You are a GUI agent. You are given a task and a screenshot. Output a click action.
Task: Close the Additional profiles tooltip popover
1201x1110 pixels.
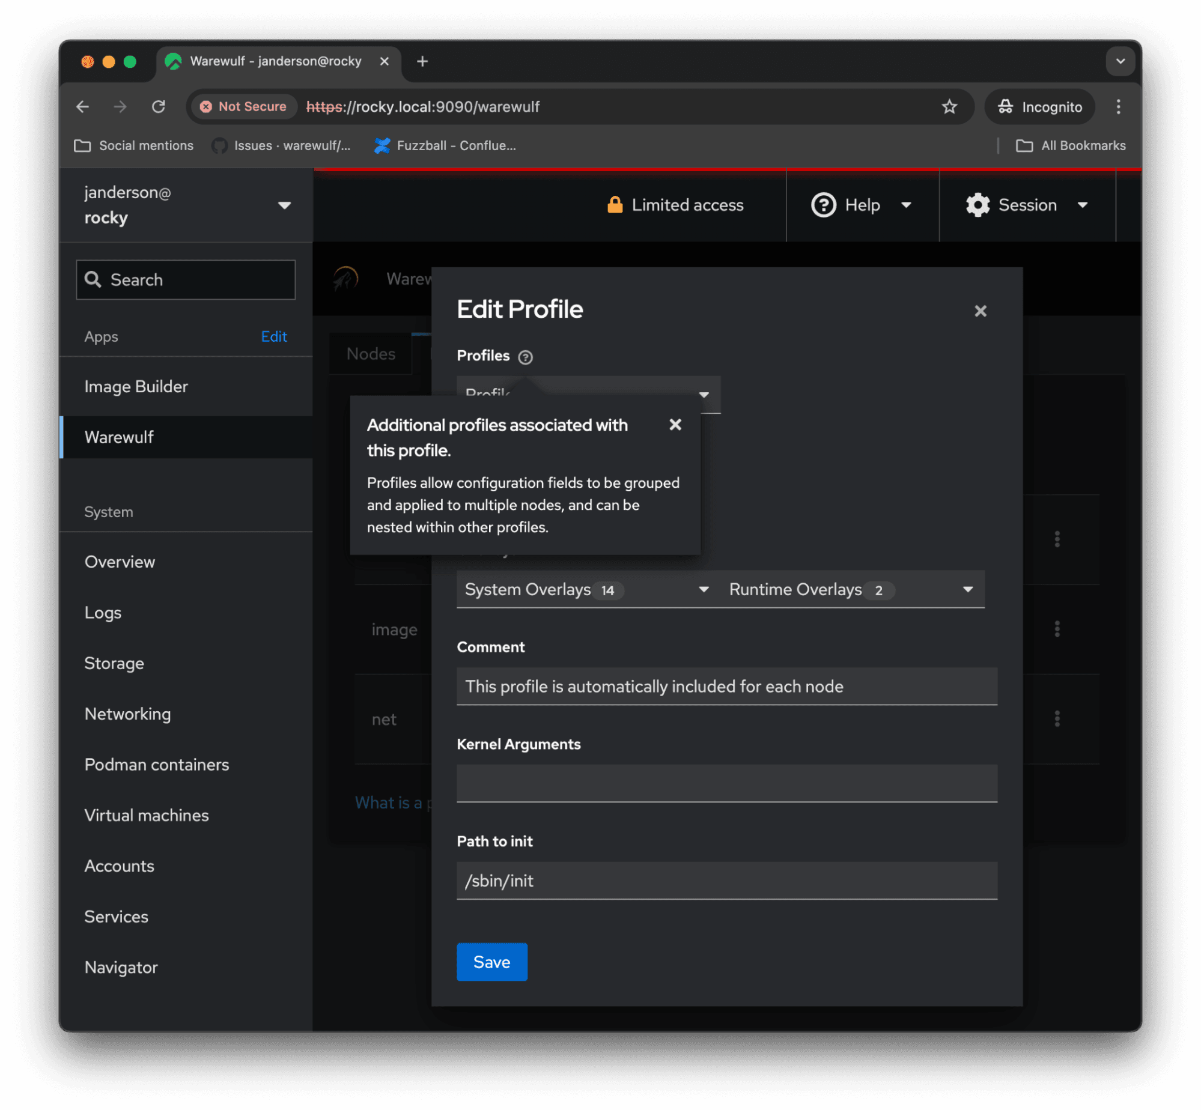click(675, 425)
